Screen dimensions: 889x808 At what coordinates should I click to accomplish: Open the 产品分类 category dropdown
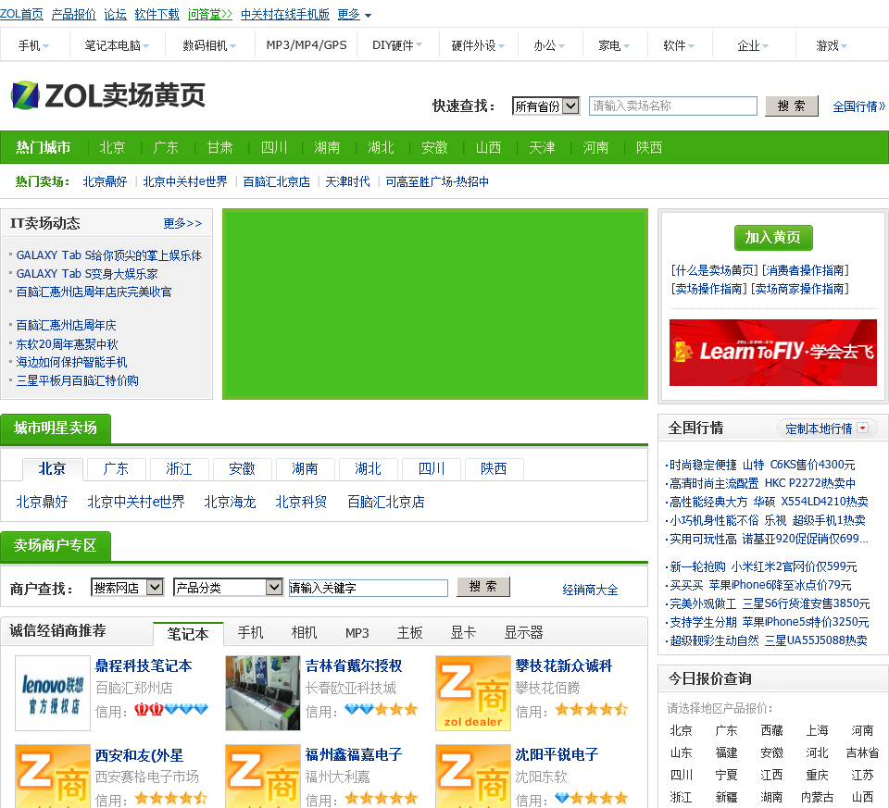[x=228, y=588]
